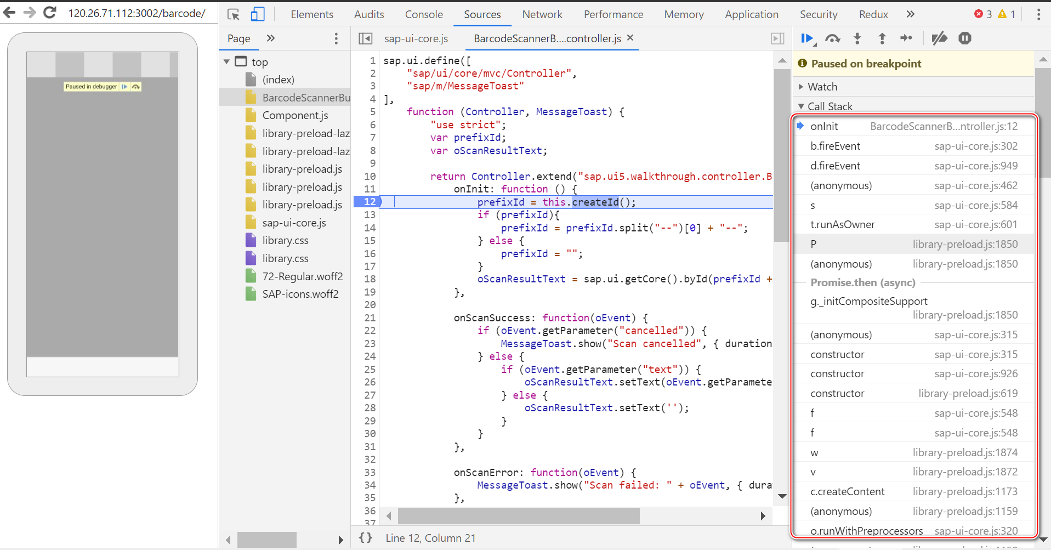1051x550 pixels.
Task: Pretty print the source with braces icon
Action: pos(366,538)
